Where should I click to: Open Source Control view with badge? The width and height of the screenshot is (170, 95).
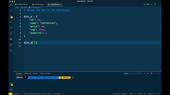tap(11, 16)
